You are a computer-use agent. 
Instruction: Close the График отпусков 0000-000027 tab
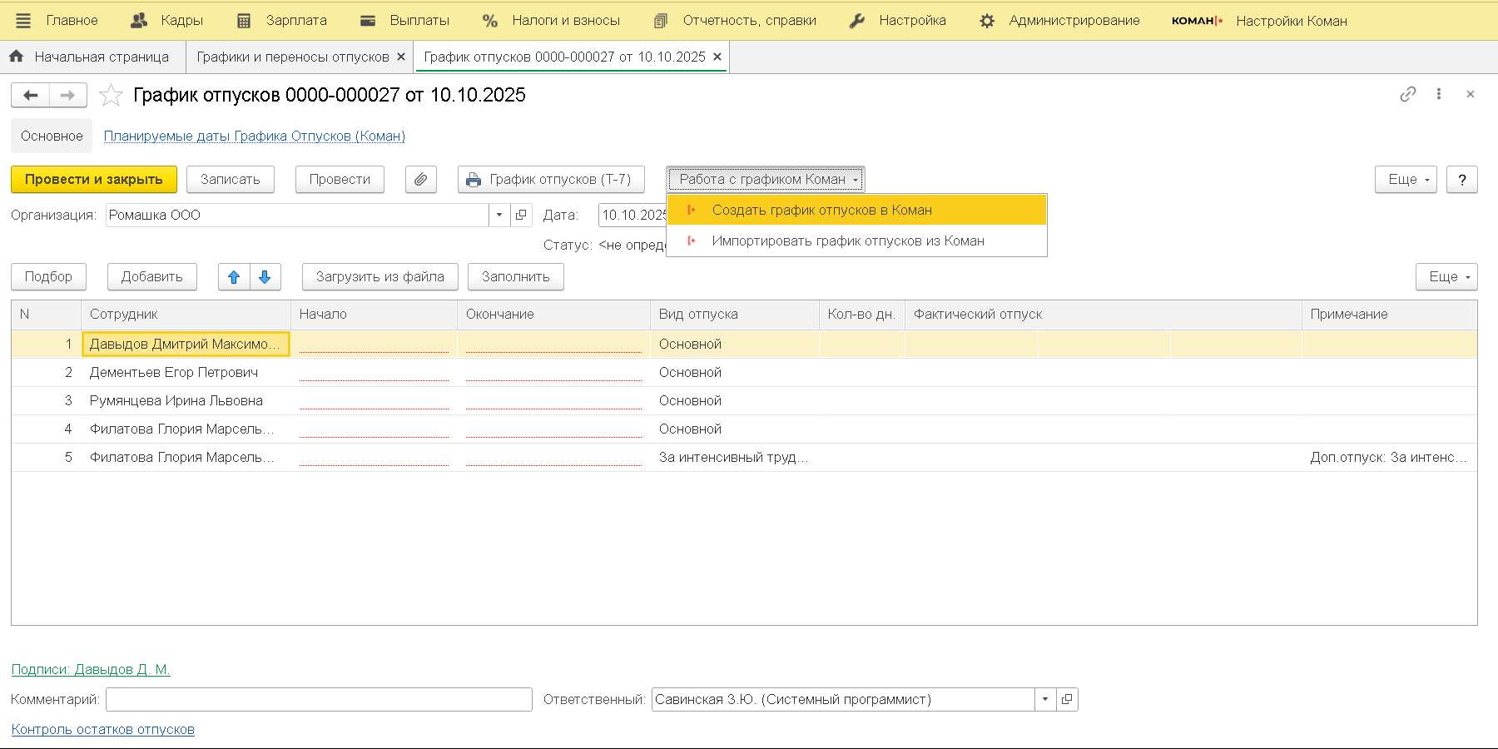(x=717, y=57)
